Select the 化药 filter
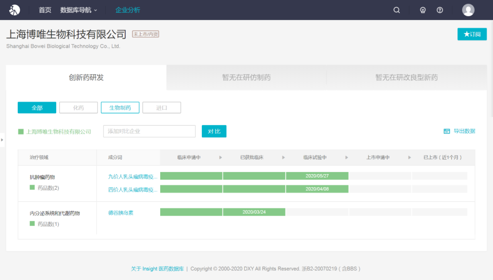Screen dimensions: 493x280 click(x=79, y=108)
